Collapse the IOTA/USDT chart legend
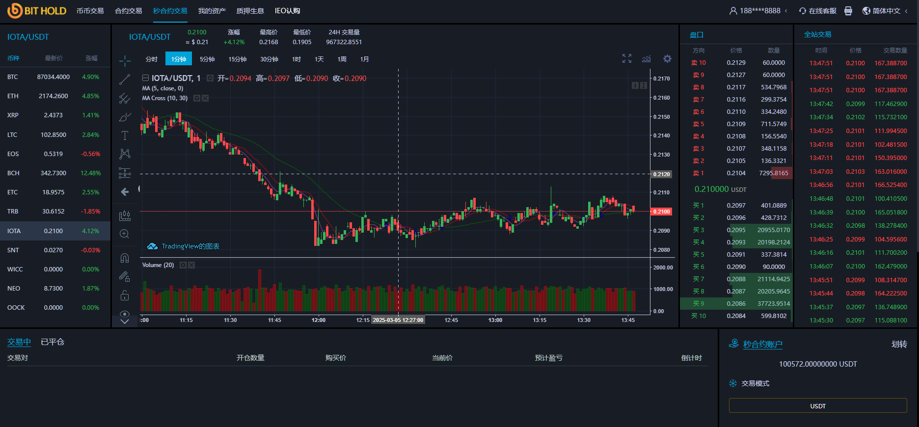 point(145,78)
